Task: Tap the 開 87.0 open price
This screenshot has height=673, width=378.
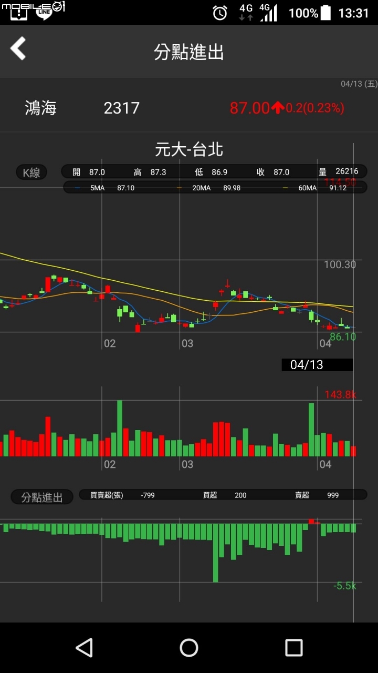Action: pyautogui.click(x=89, y=172)
